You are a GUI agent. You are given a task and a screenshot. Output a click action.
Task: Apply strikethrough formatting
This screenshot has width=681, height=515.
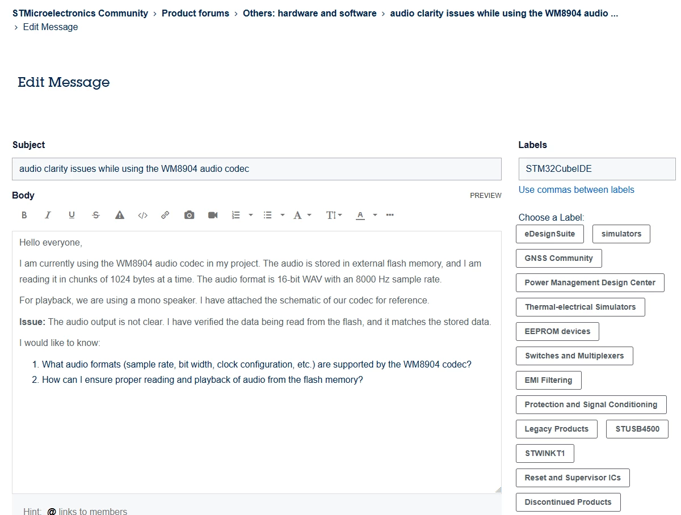[x=96, y=216]
